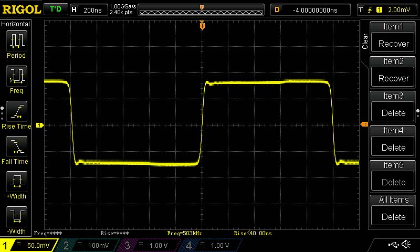Click the Freq=**** measurement readout
The width and height of the screenshot is (420, 252).
tap(48, 233)
